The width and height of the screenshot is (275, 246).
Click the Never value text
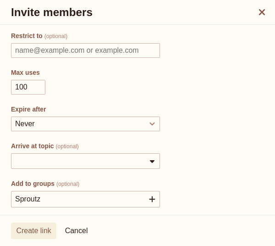pyautogui.click(x=25, y=124)
